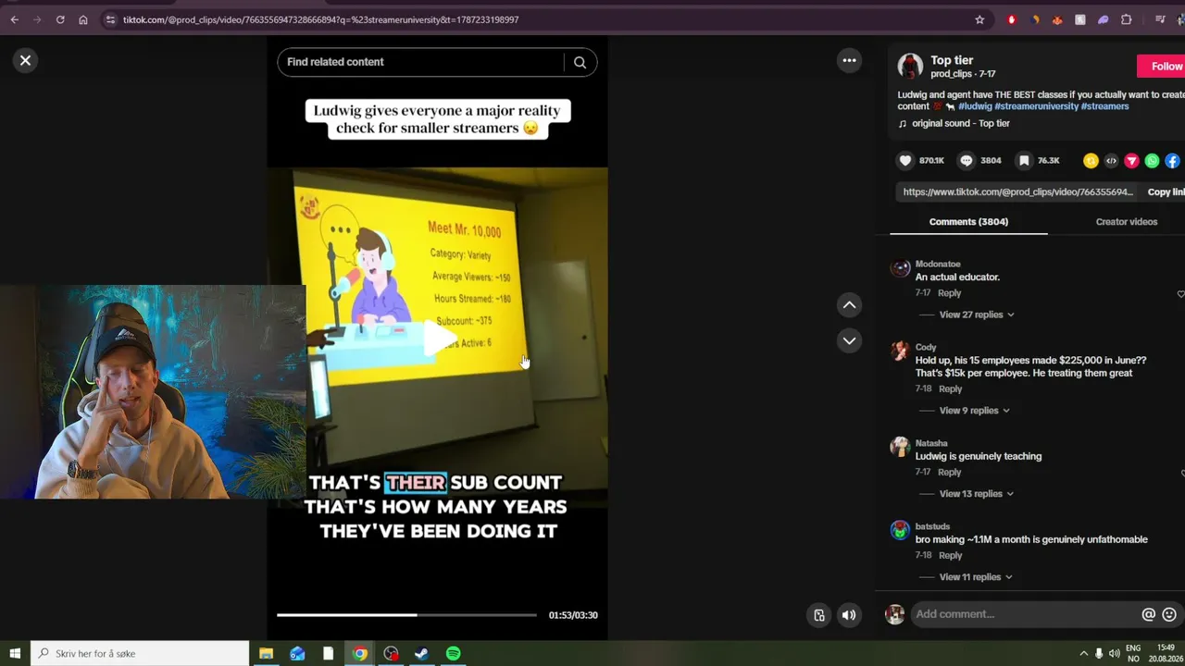This screenshot has height=666, width=1185.
Task: Open the #streamers hashtag
Action: click(x=1104, y=106)
